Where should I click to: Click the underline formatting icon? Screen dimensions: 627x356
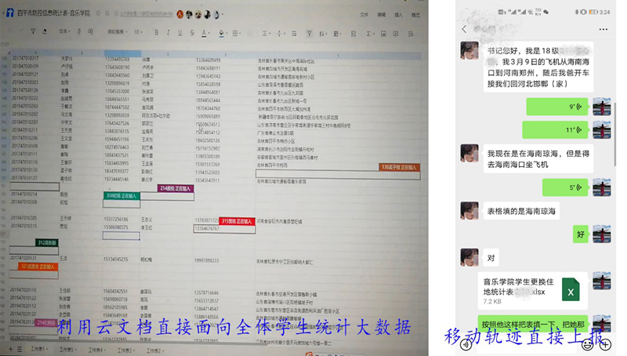click(x=179, y=32)
